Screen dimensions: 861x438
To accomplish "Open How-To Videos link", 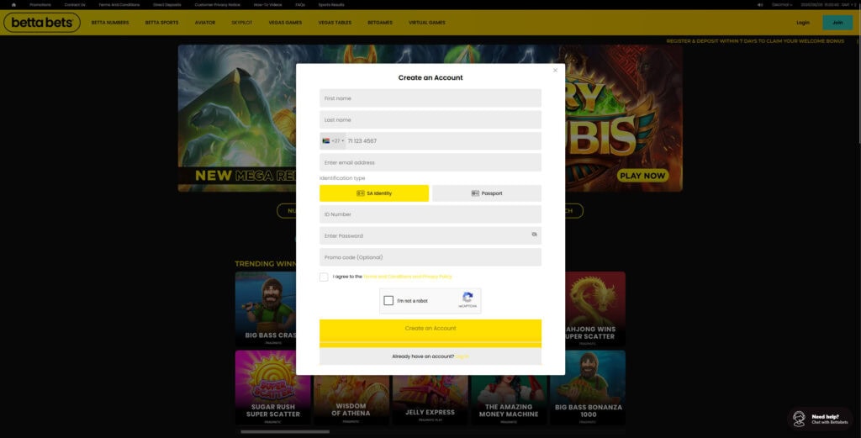I will 268,4.
